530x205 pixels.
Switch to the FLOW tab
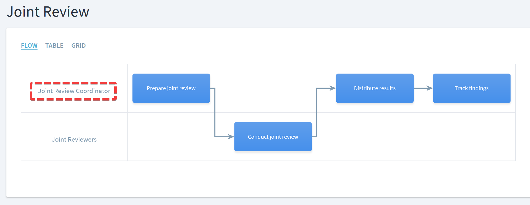pyautogui.click(x=29, y=46)
